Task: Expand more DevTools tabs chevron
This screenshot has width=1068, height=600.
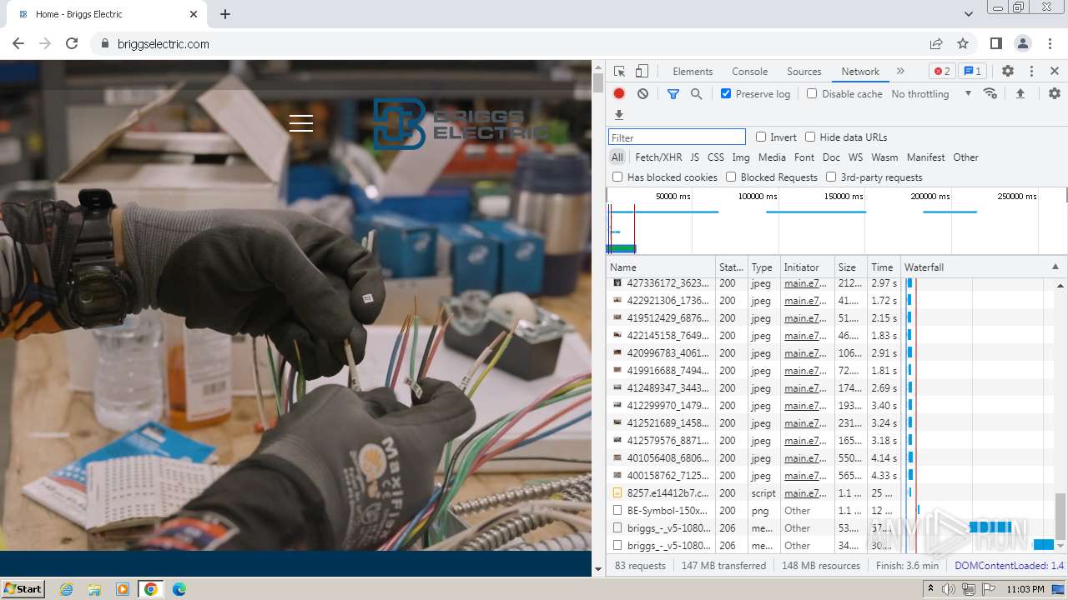Action: tap(900, 72)
